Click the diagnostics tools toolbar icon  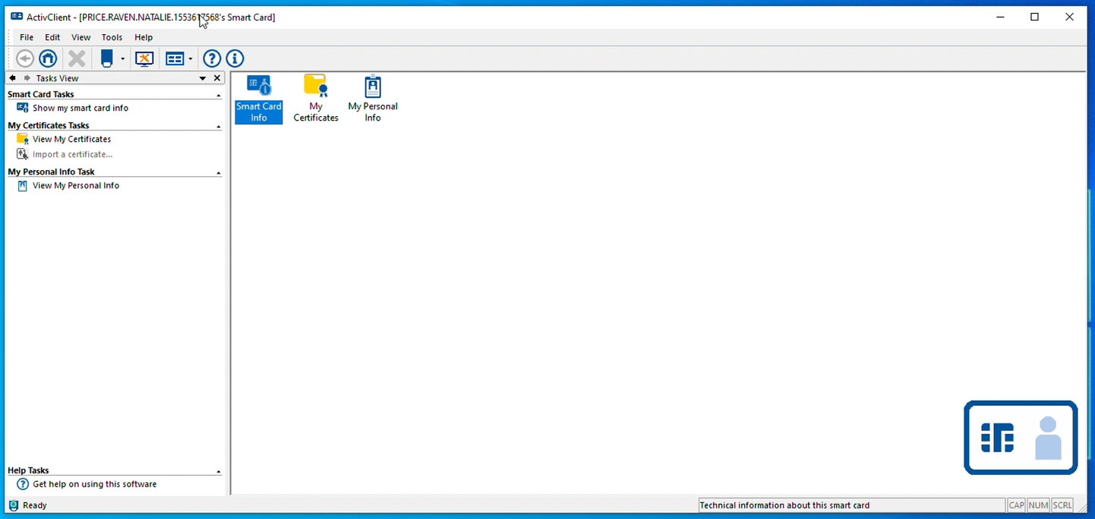pyautogui.click(x=144, y=58)
